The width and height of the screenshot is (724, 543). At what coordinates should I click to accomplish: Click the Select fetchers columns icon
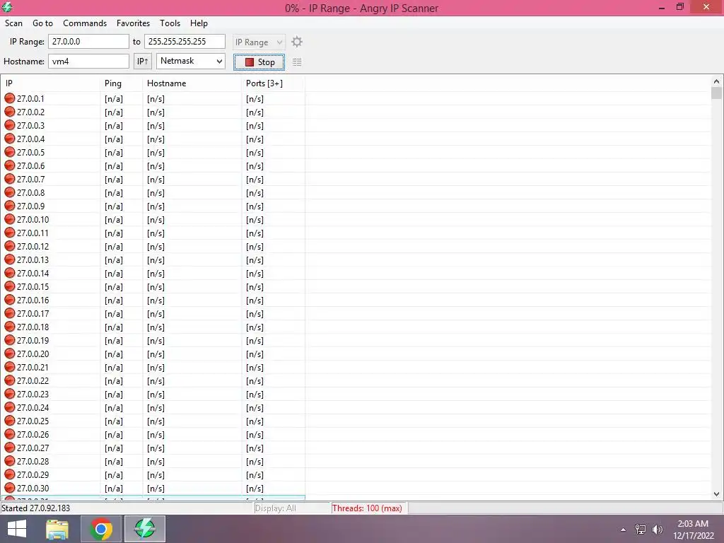(297, 62)
